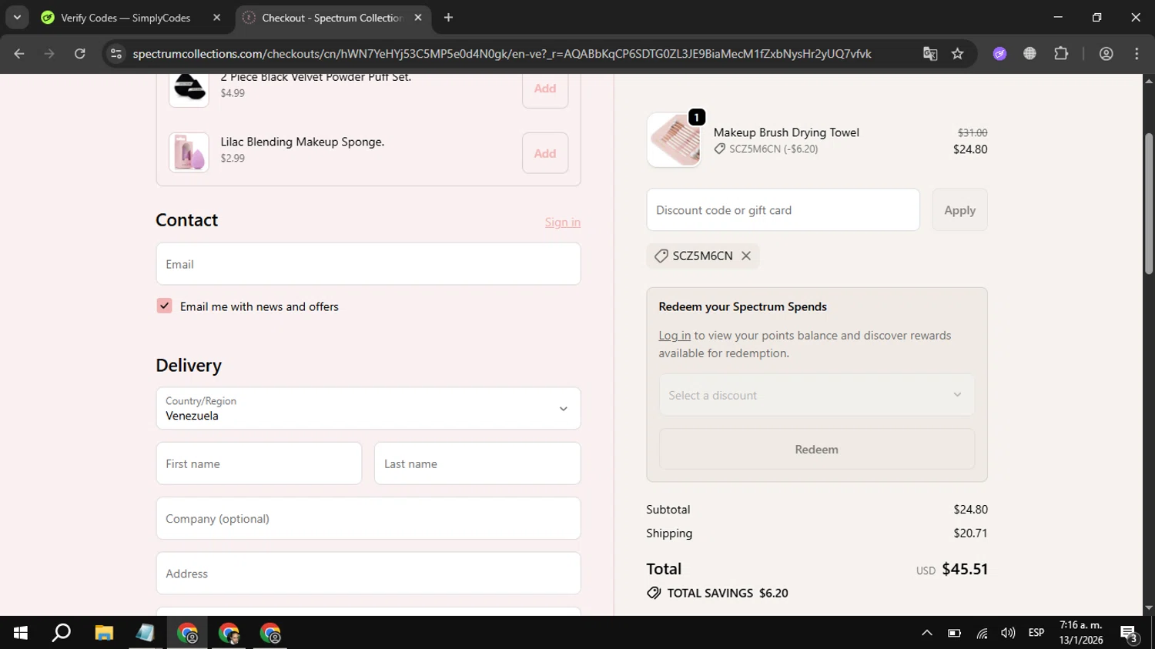This screenshot has width=1155, height=649.
Task: Click the address bar URL
Action: point(502,54)
